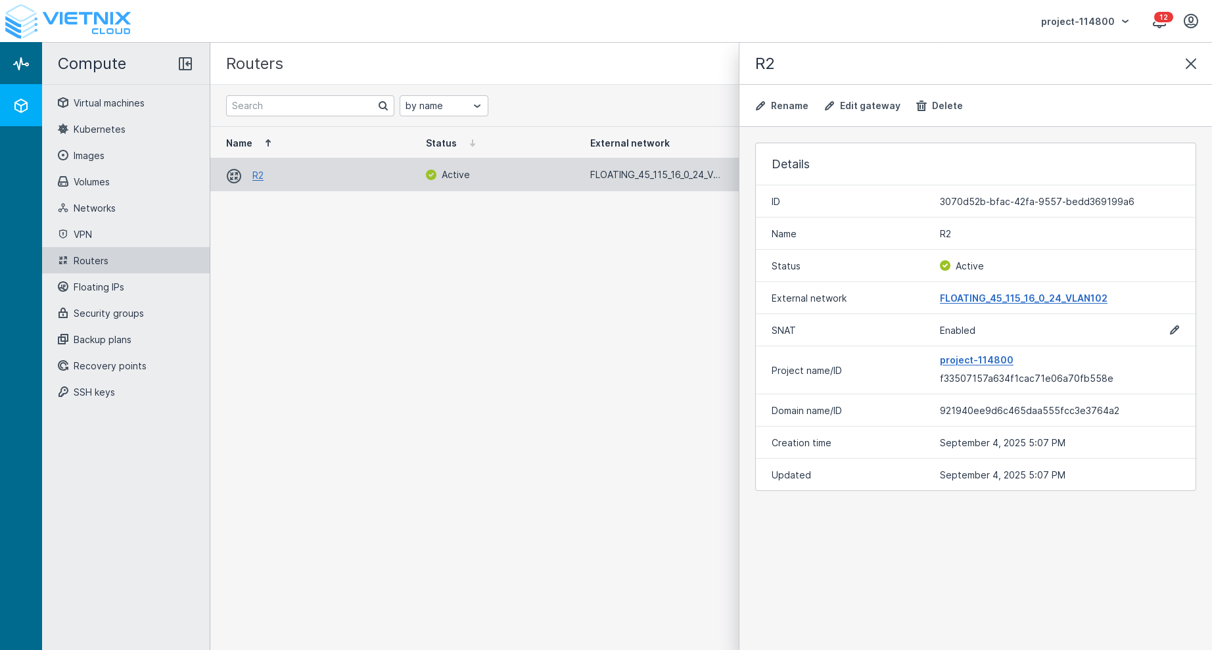Open Virtual machines in the sidebar

pyautogui.click(x=108, y=103)
